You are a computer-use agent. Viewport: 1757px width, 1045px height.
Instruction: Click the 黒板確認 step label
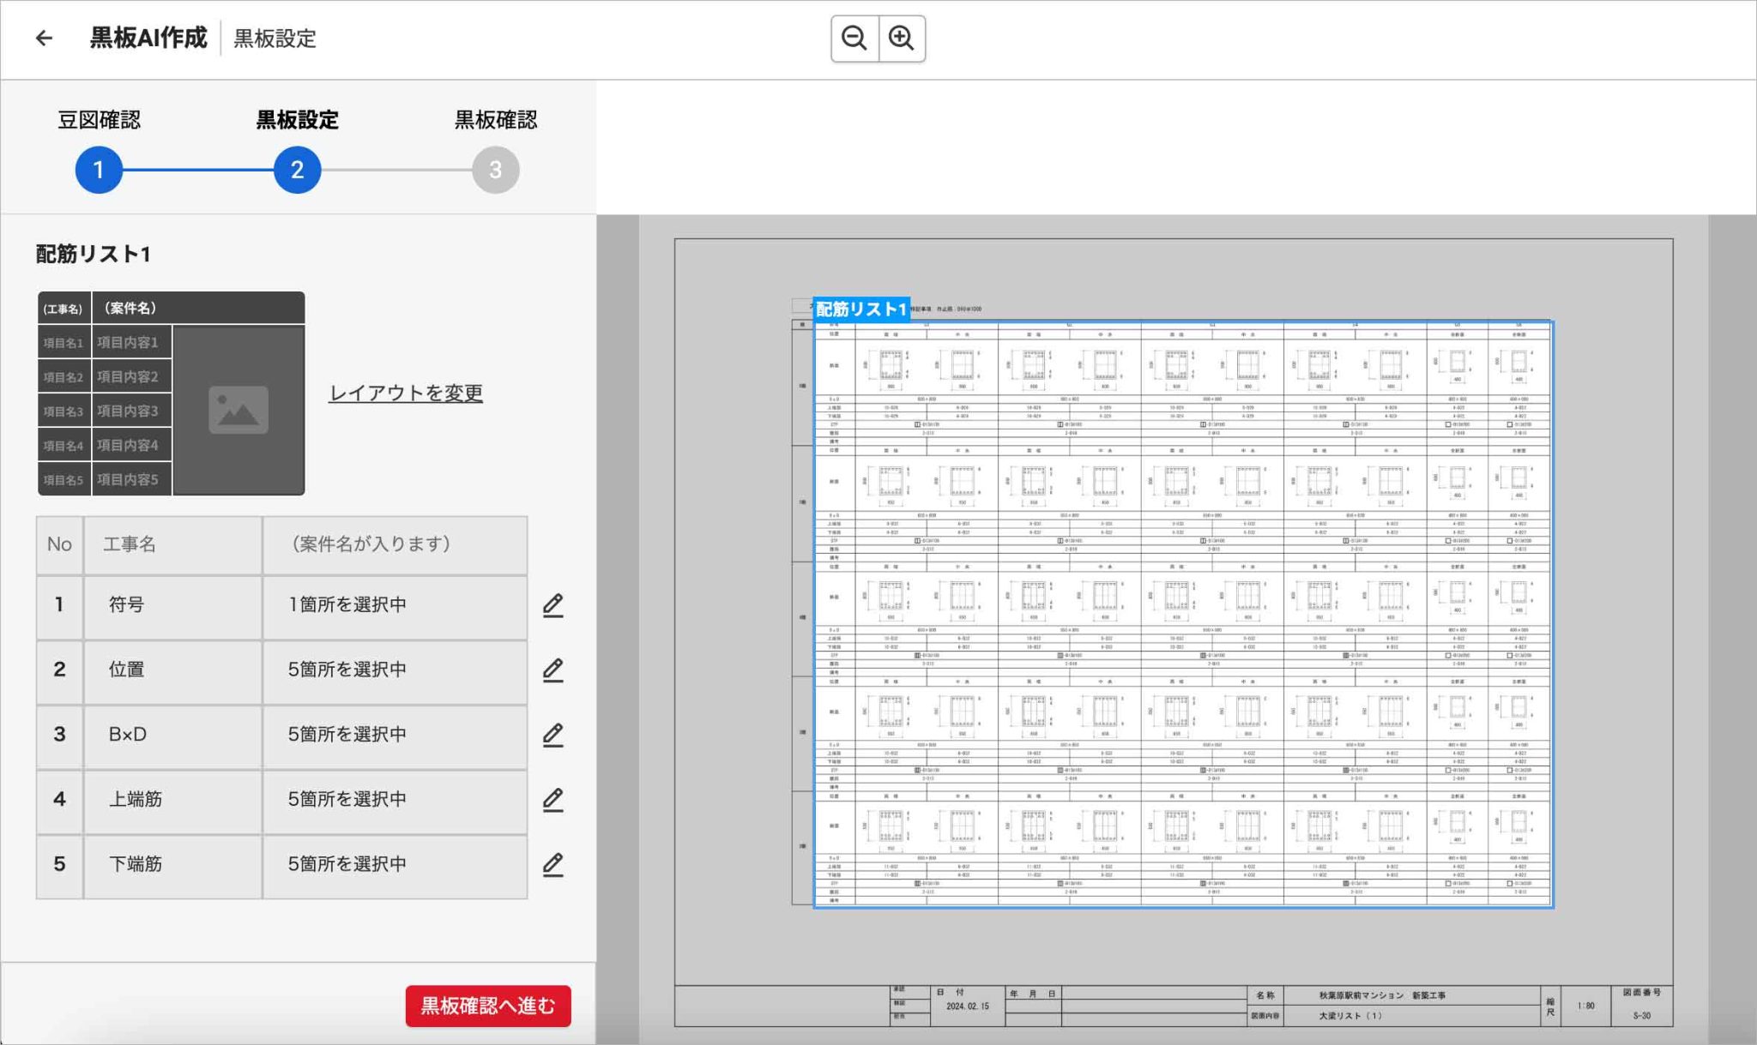coord(495,120)
